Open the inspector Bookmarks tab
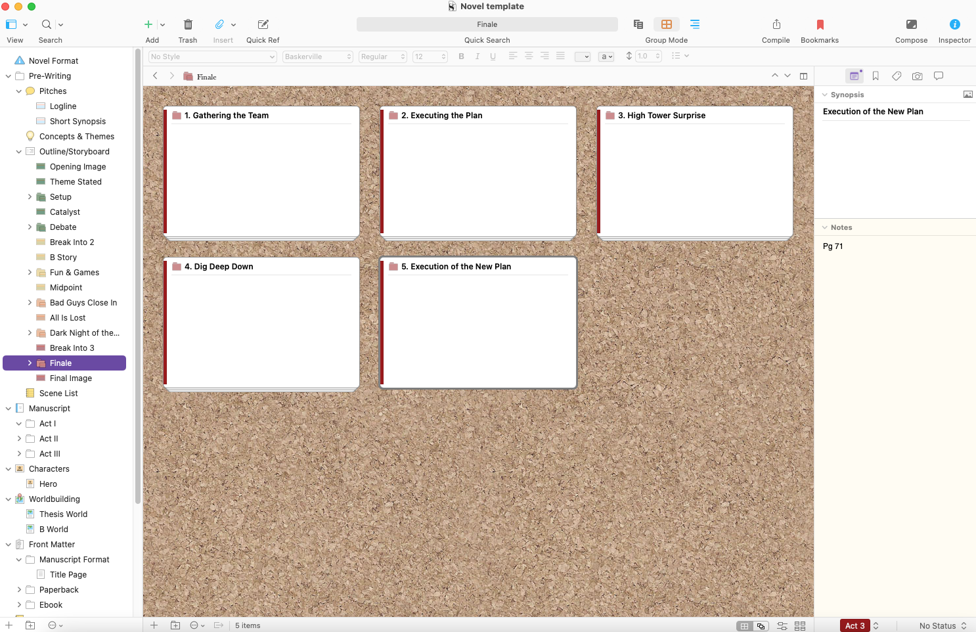Image resolution: width=976 pixels, height=632 pixels. (876, 76)
